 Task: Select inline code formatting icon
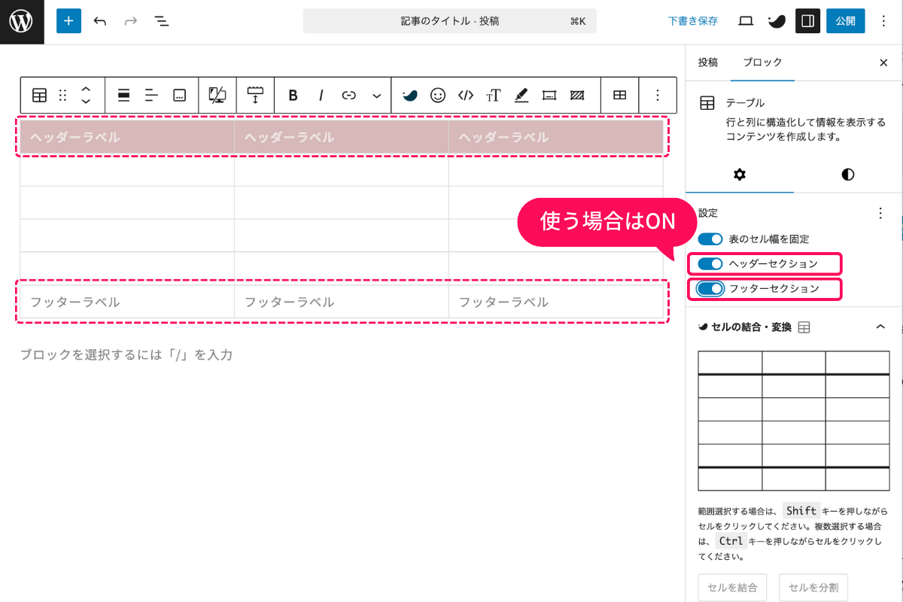(466, 96)
